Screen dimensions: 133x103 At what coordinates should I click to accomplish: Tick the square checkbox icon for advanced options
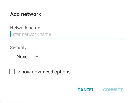(12, 72)
